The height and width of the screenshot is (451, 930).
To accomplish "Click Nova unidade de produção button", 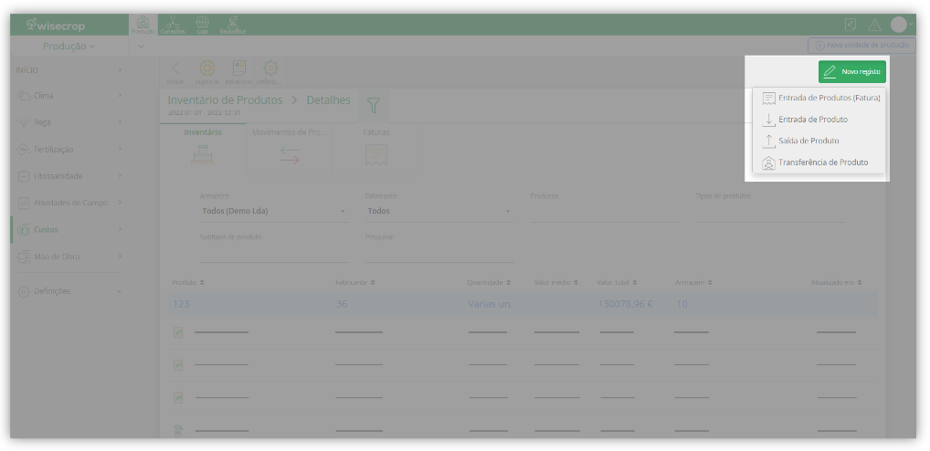I will (861, 45).
